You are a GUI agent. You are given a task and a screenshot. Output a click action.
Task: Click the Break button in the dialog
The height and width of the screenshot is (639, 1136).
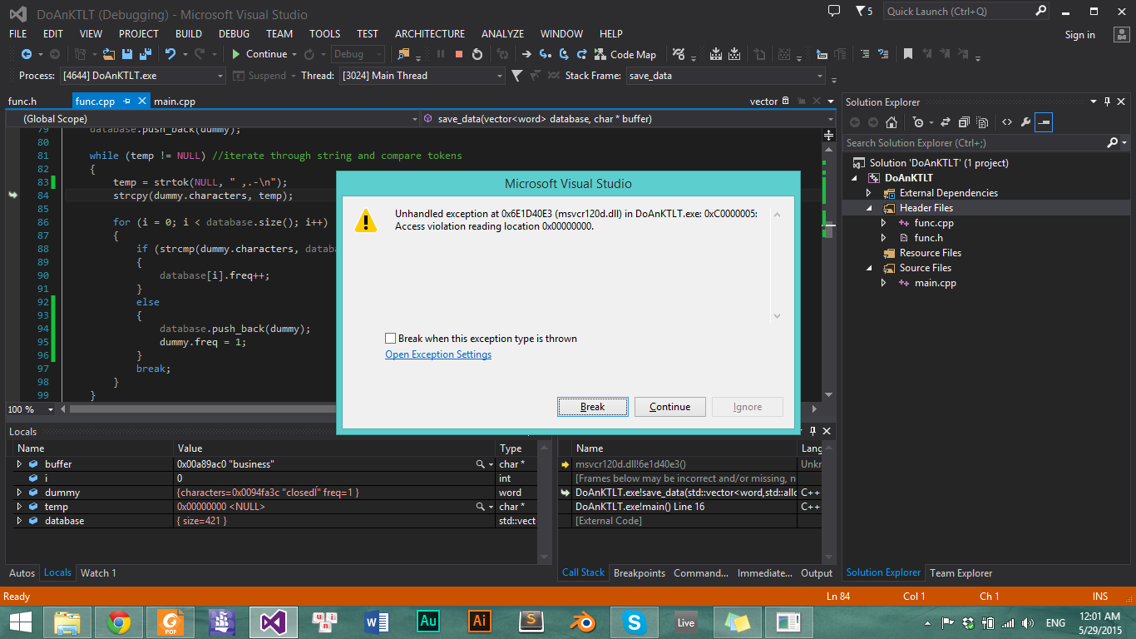pos(592,407)
